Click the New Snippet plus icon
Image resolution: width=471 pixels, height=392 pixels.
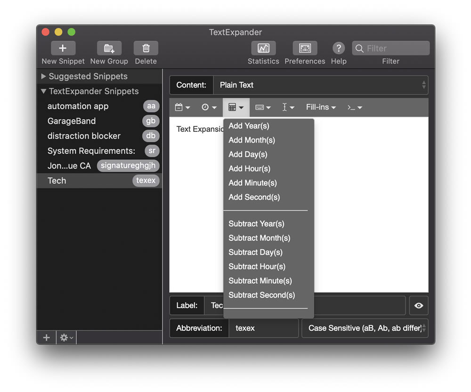coord(63,48)
